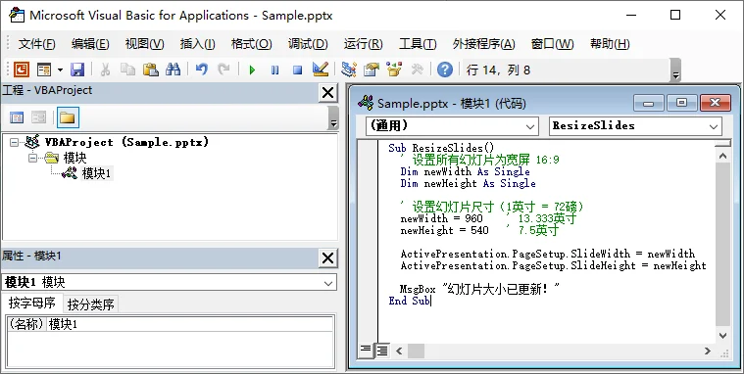Open Visual Basic Help question icon
Image resolution: width=744 pixels, height=374 pixels.
[445, 70]
